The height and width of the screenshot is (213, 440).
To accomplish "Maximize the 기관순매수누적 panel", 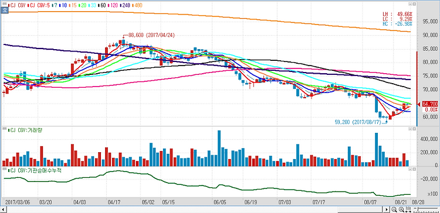I will [x=414, y=170].
